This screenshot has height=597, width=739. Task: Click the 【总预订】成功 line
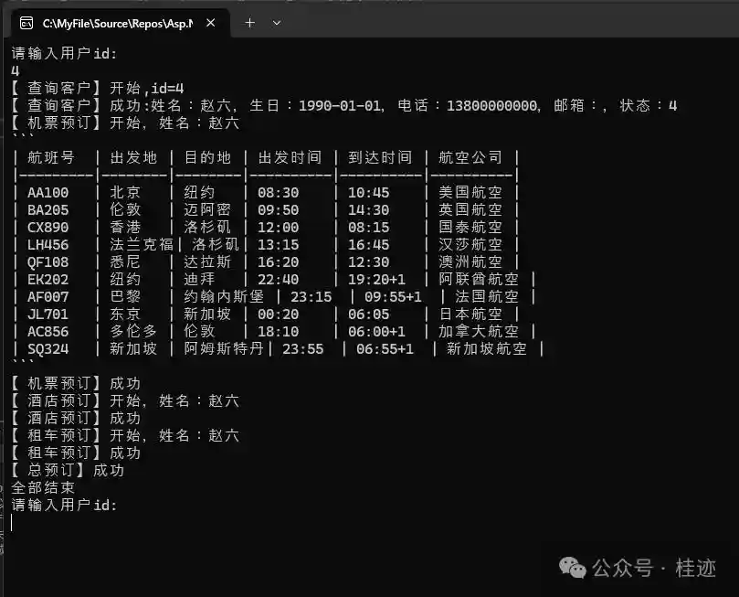[69, 471]
